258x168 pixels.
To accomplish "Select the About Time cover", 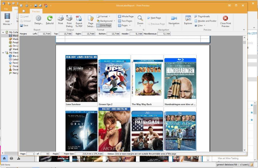I will pos(114,129).
